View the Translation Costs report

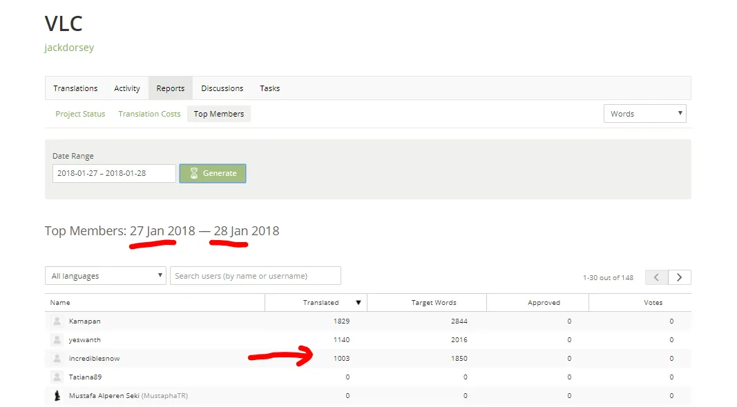149,114
